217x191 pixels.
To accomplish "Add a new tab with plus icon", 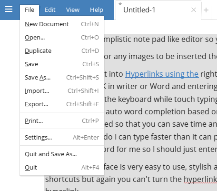I will coord(206,10).
